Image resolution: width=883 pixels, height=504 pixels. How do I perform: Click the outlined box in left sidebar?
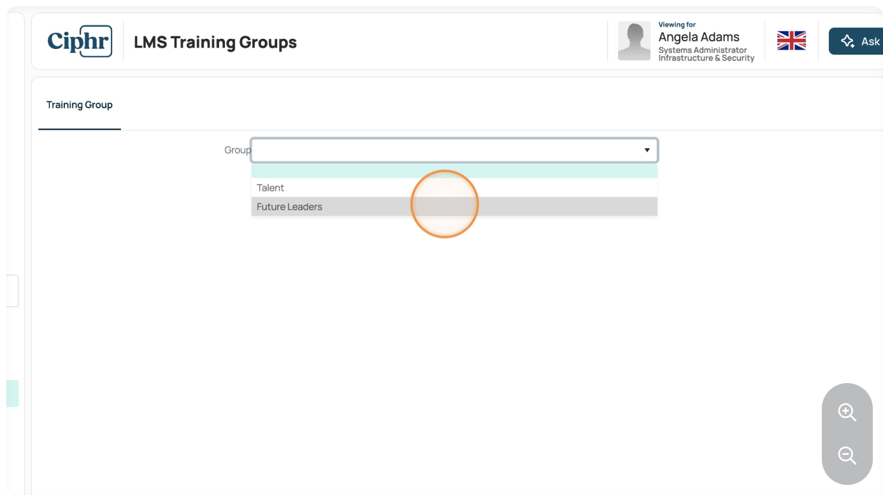(13, 291)
